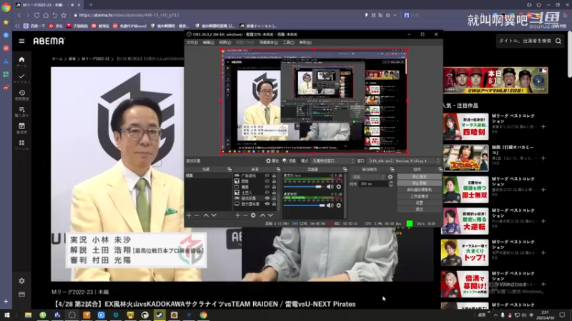Mute the first mixer channel speaker
The height and width of the screenshot is (321, 572).
pyautogui.click(x=330, y=187)
